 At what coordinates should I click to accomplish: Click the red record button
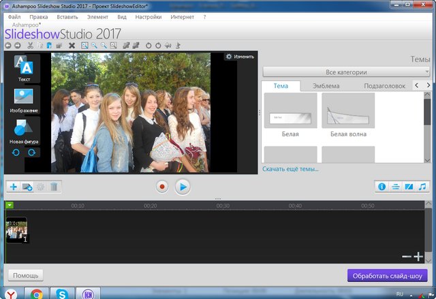click(162, 187)
